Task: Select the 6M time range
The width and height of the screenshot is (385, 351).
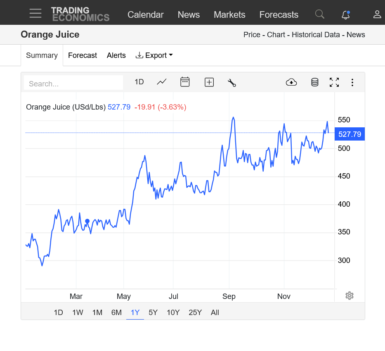Action: pyautogui.click(x=116, y=313)
